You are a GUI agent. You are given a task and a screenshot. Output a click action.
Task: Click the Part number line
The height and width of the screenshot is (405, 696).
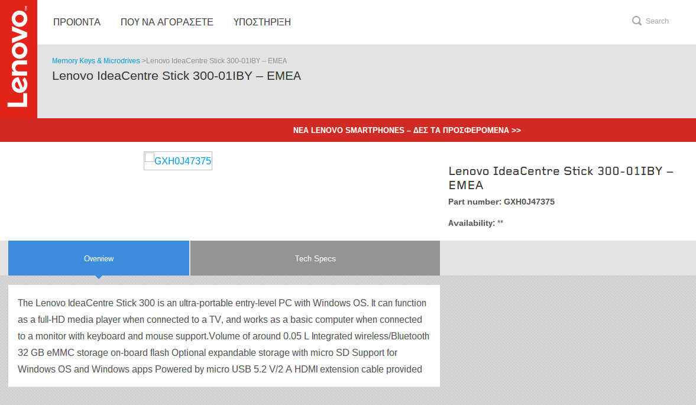501,202
